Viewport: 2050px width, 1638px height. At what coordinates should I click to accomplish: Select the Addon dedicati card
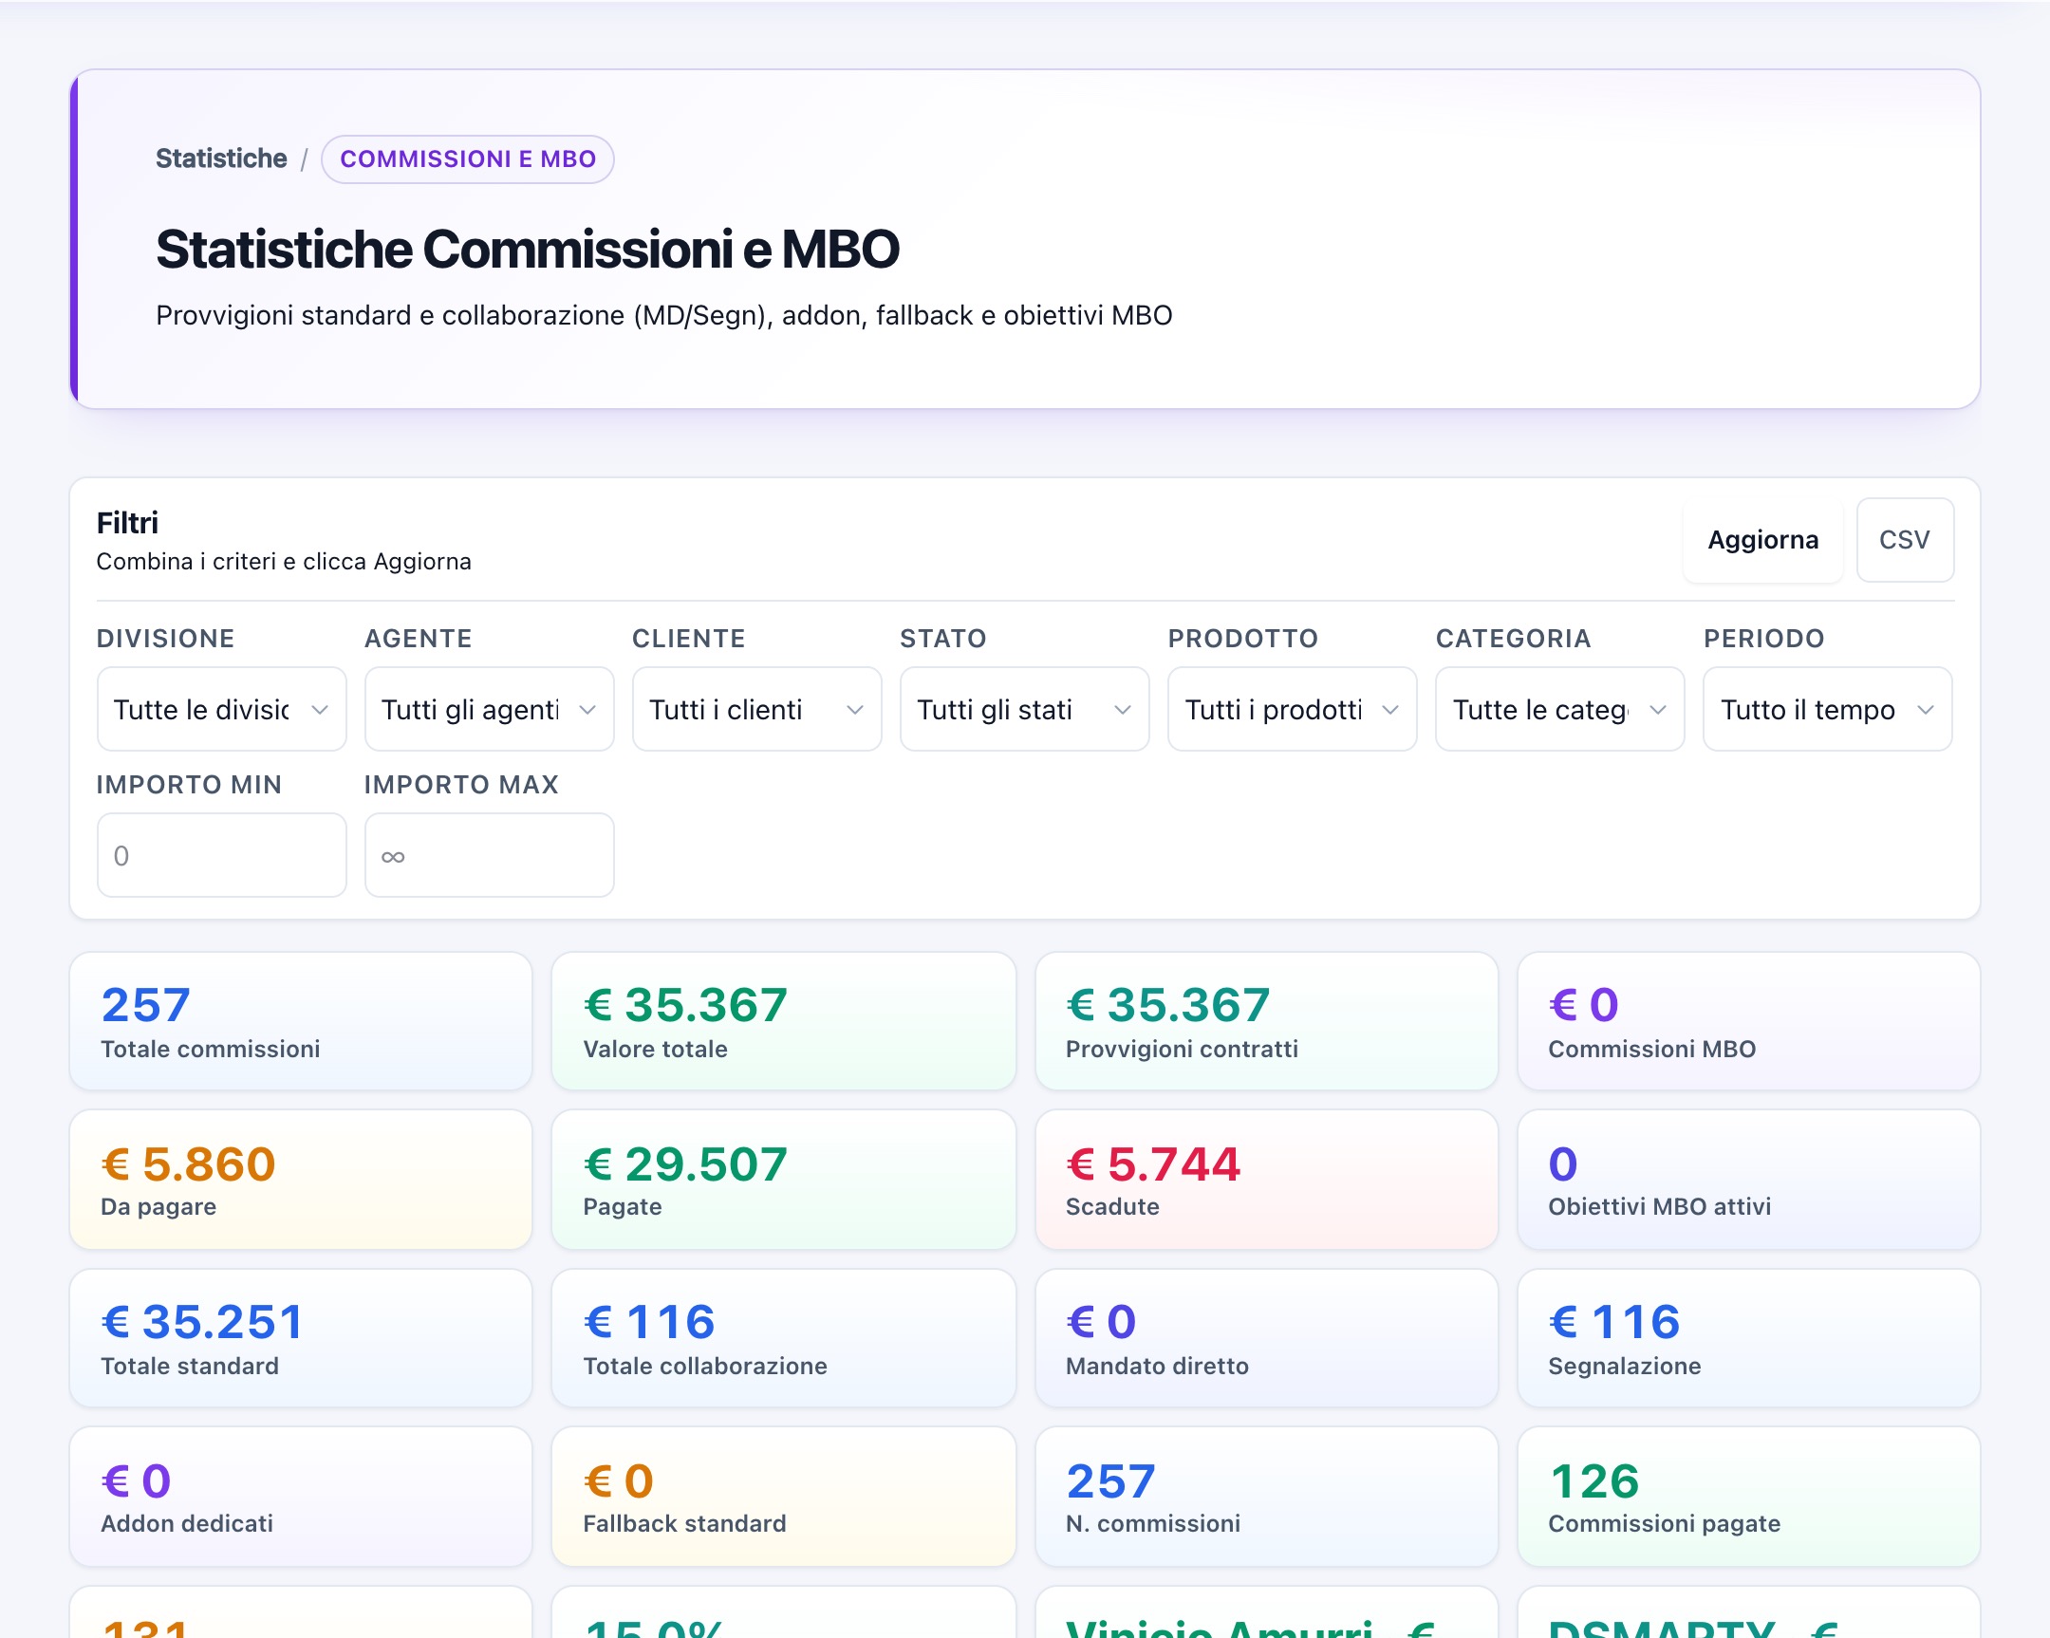pyautogui.click(x=301, y=1498)
